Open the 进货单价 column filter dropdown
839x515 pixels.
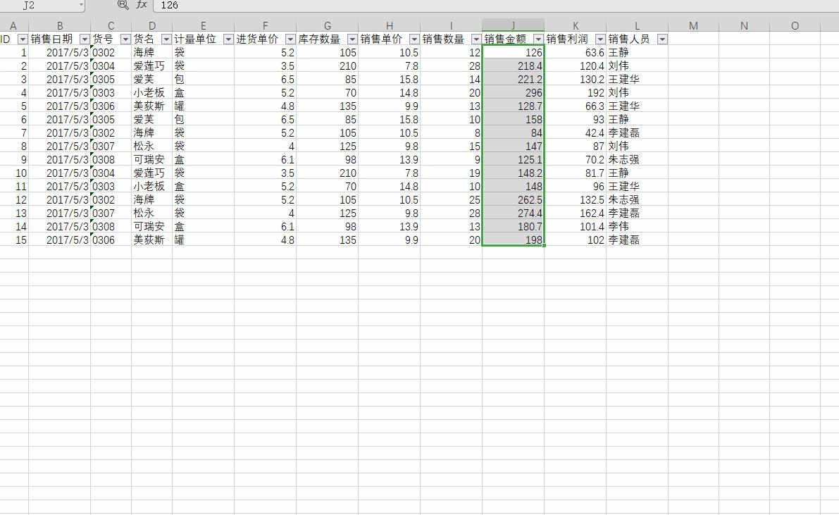(289, 39)
